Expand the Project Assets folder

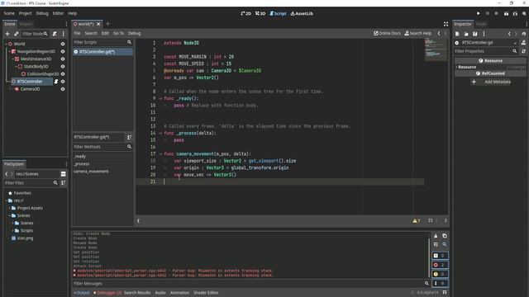(x=9, y=208)
